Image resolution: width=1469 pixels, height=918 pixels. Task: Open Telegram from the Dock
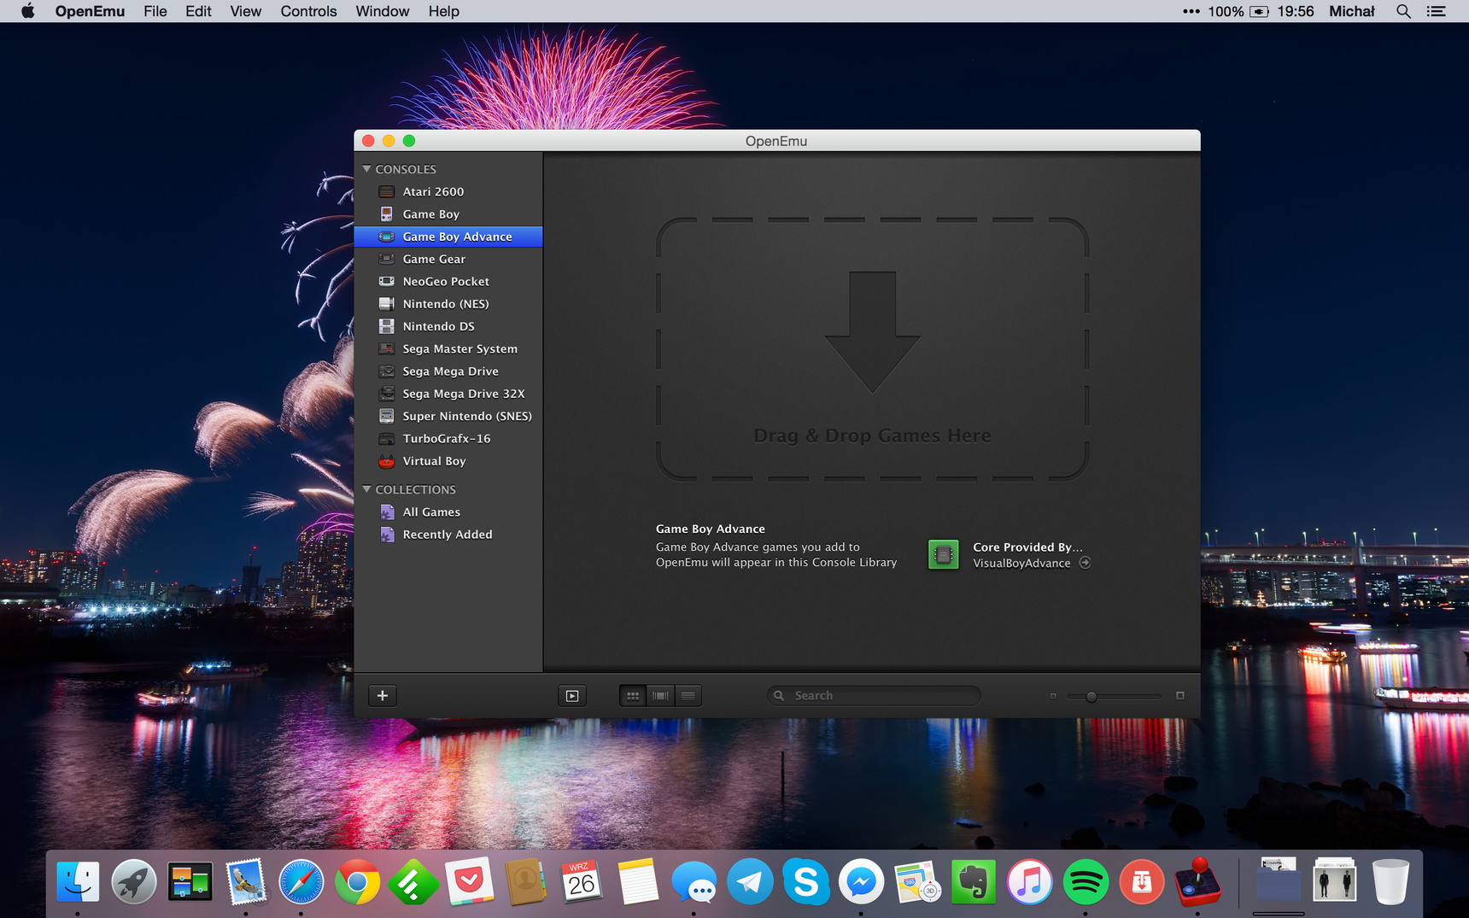pyautogui.click(x=750, y=882)
